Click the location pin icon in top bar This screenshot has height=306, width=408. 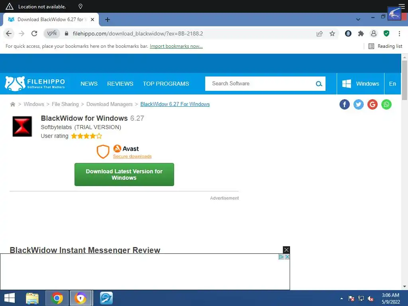tap(80, 6)
